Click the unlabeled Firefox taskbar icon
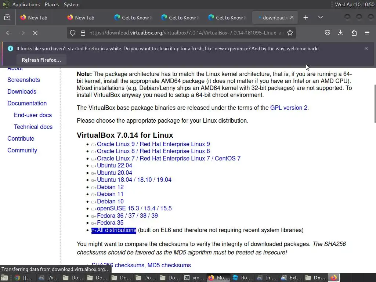The width and height of the screenshot is (376, 282). point(334,278)
